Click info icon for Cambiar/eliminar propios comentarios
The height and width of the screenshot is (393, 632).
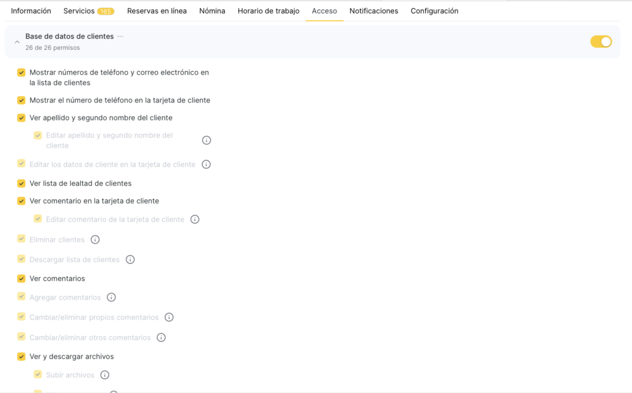(169, 317)
